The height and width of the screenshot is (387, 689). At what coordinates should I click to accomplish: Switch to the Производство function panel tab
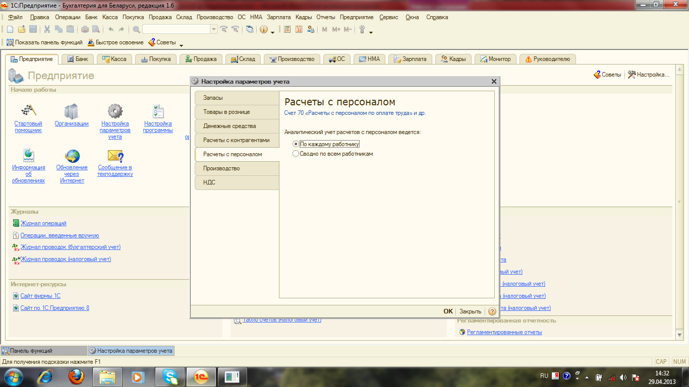[292, 59]
